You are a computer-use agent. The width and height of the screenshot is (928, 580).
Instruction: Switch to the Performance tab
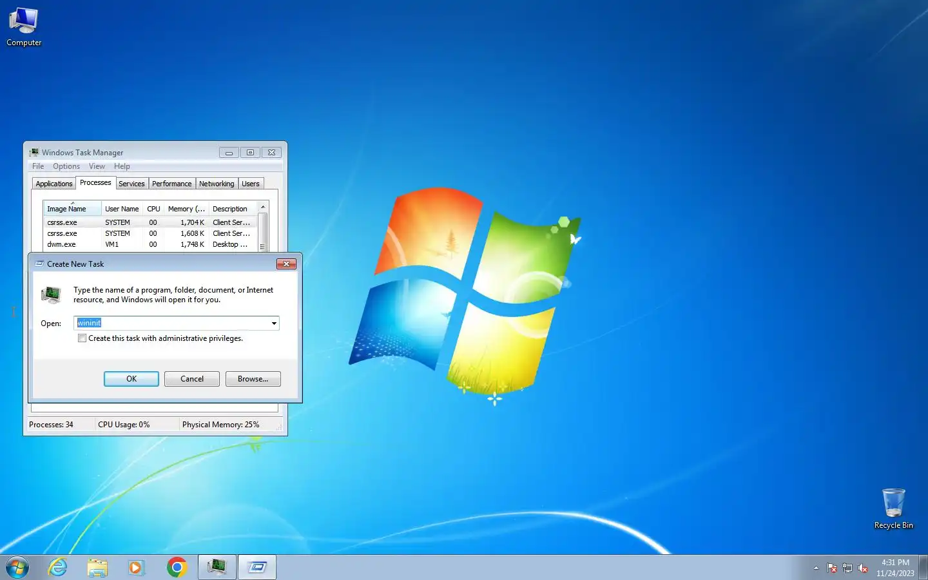coord(171,184)
